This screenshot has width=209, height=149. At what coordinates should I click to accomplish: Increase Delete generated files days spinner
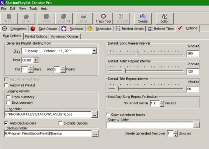[176, 132]
